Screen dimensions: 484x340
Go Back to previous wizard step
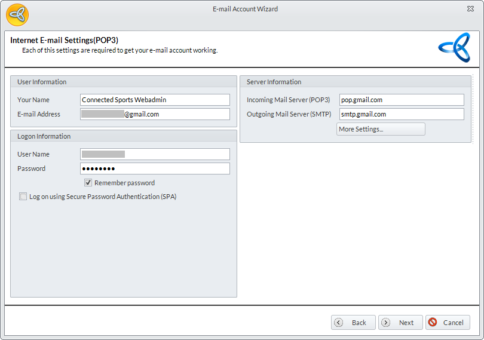[353, 323]
